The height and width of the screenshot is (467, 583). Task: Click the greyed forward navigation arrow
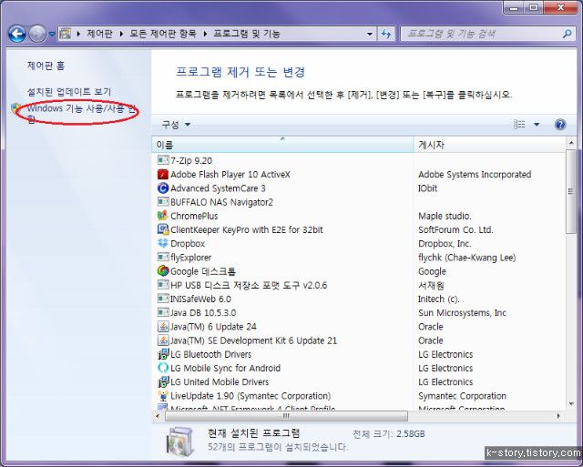[x=37, y=34]
